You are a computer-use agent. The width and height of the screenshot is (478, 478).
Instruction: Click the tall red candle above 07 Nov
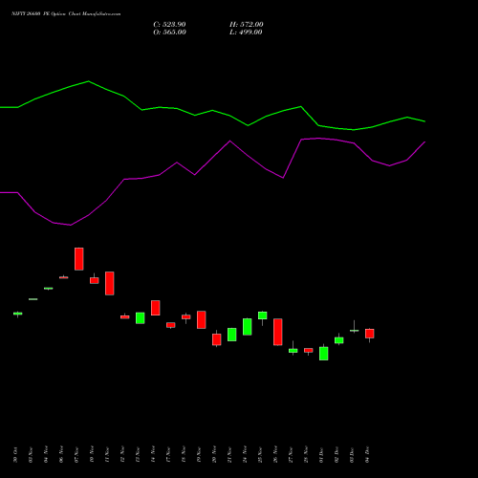tap(79, 259)
